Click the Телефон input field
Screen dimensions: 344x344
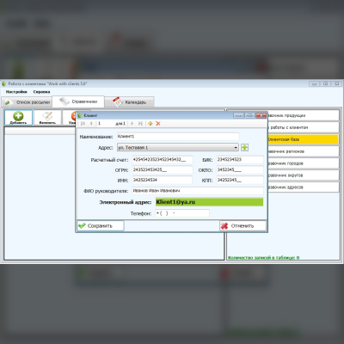(x=182, y=213)
